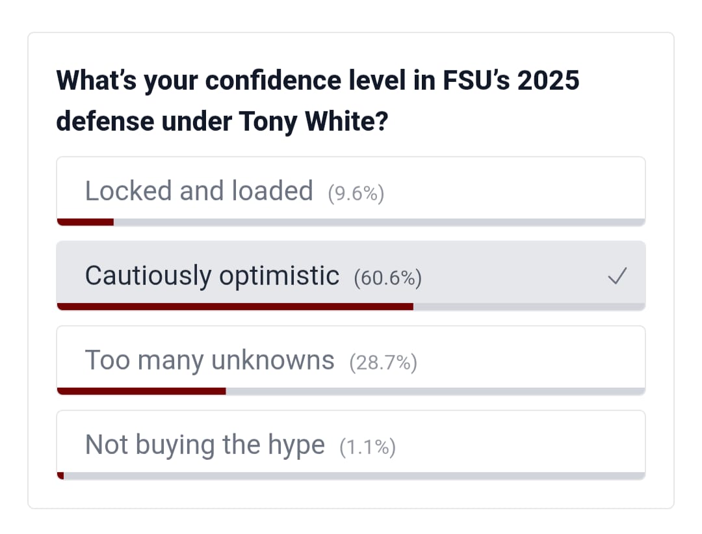Select the "Locked and loaded" poll option
This screenshot has height=534, width=702.
[199, 191]
